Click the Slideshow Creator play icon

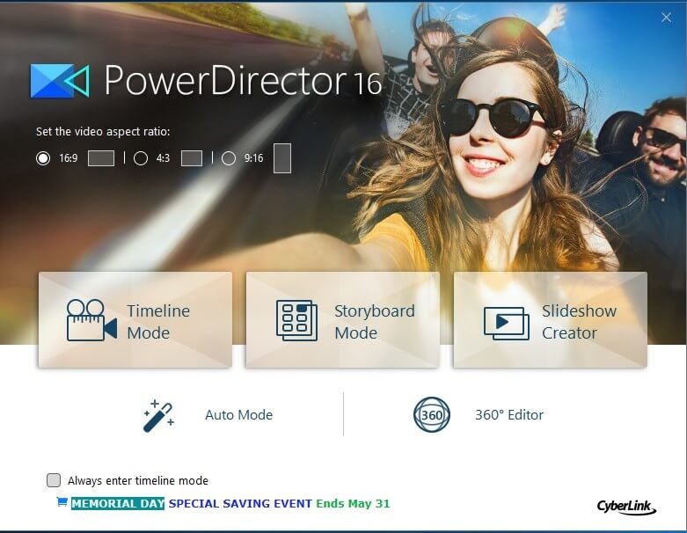pyautogui.click(x=506, y=323)
